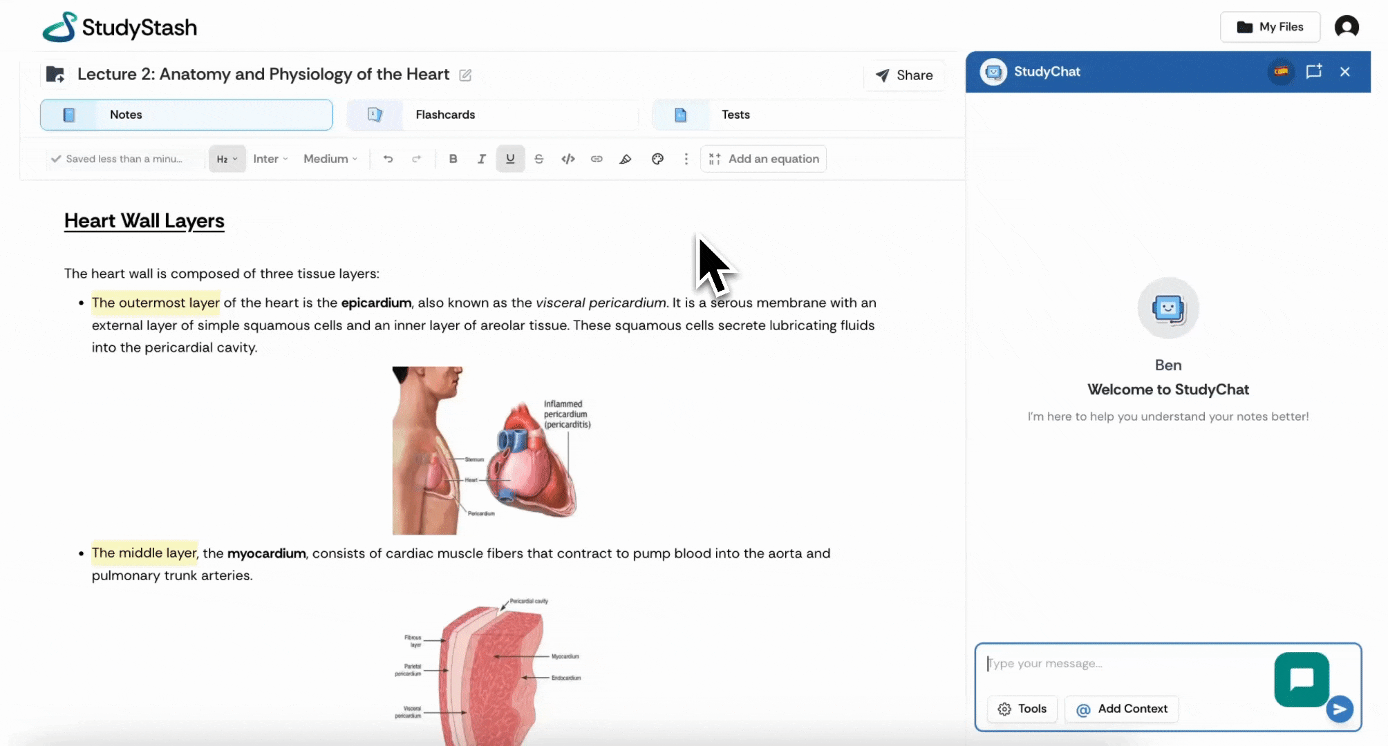1388x746 pixels.
Task: Open the color palette picker
Action: coord(657,159)
